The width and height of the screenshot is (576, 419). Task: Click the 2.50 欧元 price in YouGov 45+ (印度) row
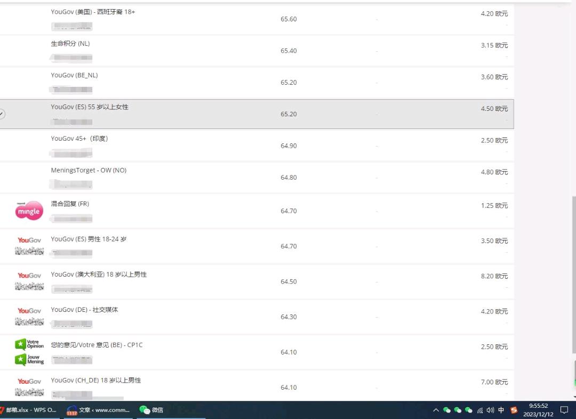pos(494,140)
